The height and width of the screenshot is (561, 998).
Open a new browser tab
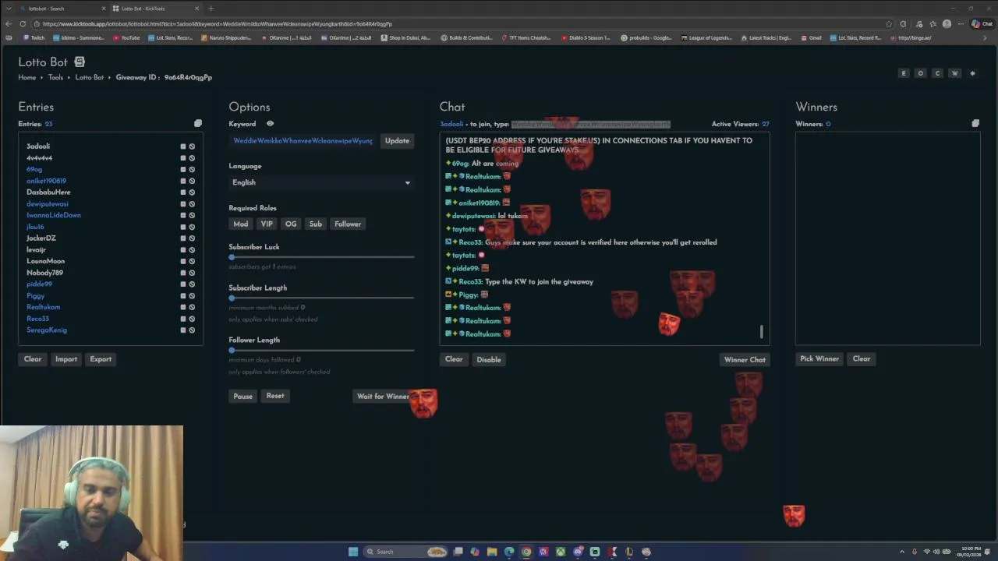click(211, 9)
